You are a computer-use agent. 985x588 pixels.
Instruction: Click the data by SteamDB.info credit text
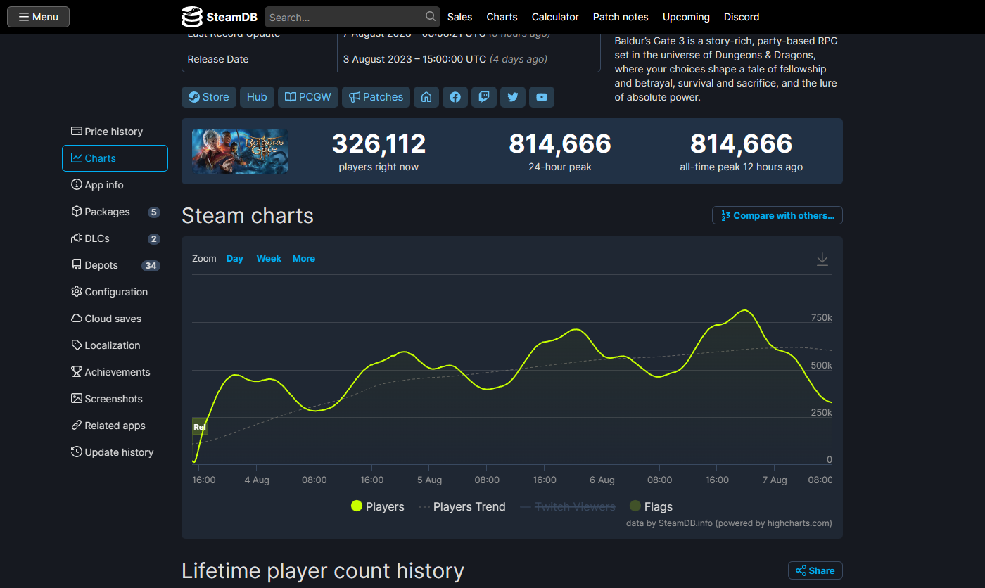click(x=729, y=523)
